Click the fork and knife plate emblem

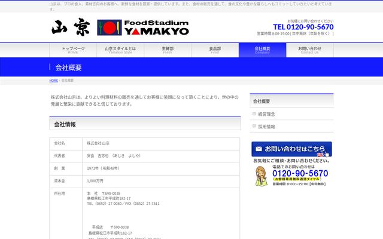(x=109, y=27)
